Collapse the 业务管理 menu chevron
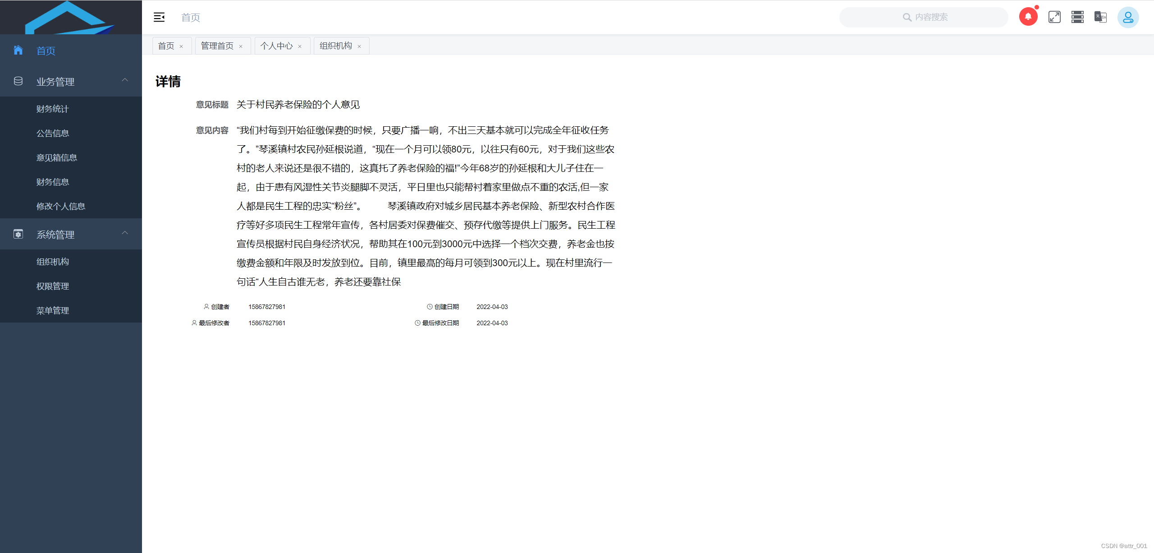 tap(125, 80)
